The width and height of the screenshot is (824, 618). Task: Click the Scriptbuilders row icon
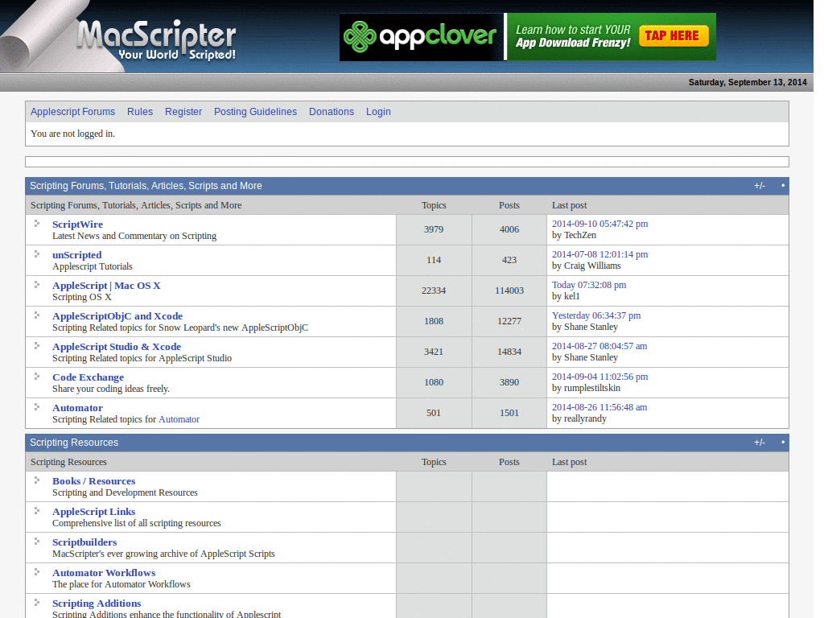pos(37,541)
